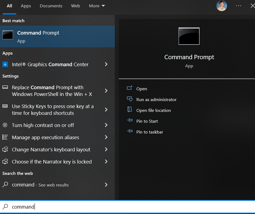Image resolution: width=255 pixels, height=214 pixels.
Task: Click the Open action icon
Action: click(130, 88)
